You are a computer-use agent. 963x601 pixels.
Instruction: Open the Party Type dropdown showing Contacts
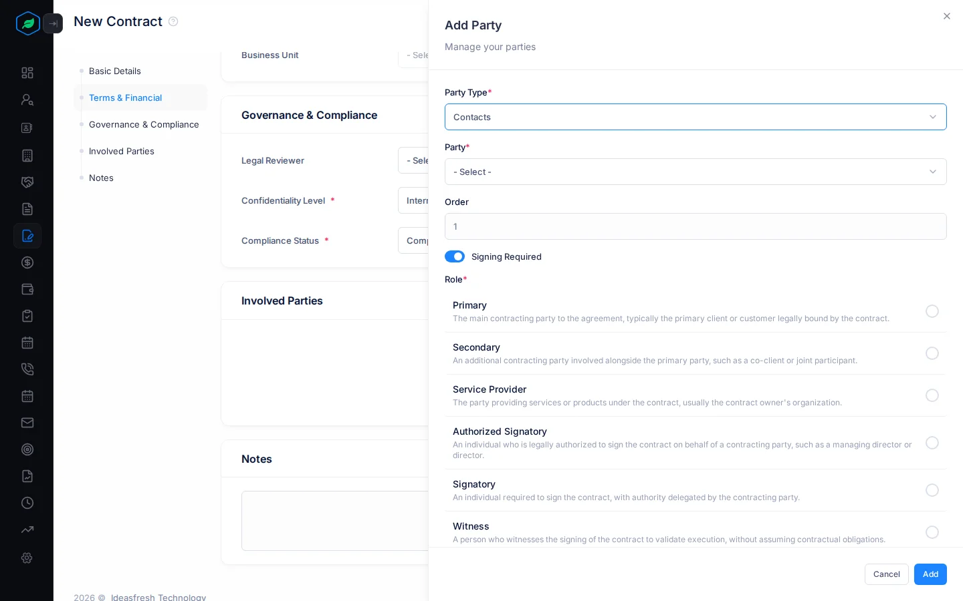click(x=695, y=117)
